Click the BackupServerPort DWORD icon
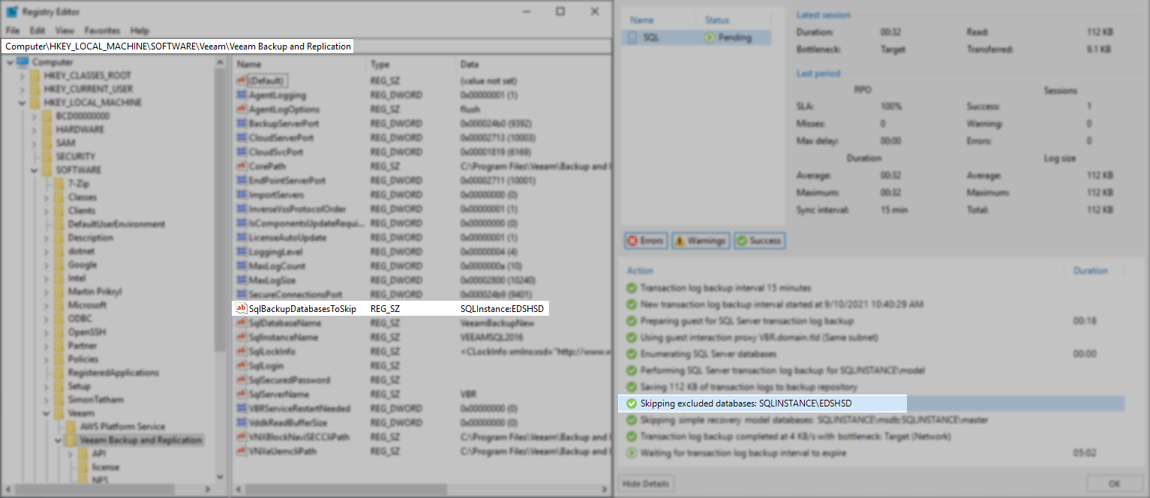 pos(242,124)
